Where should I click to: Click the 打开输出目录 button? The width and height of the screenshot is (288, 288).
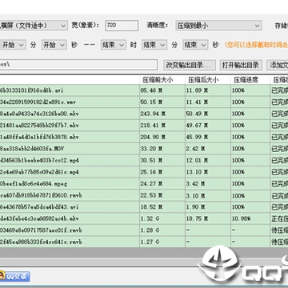pyautogui.click(x=242, y=65)
